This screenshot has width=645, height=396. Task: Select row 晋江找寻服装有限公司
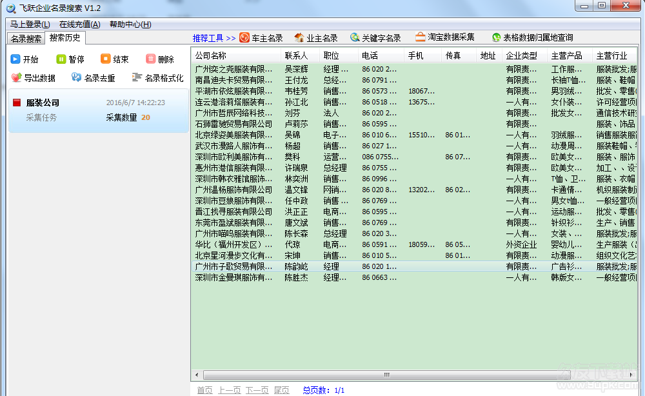(x=414, y=212)
